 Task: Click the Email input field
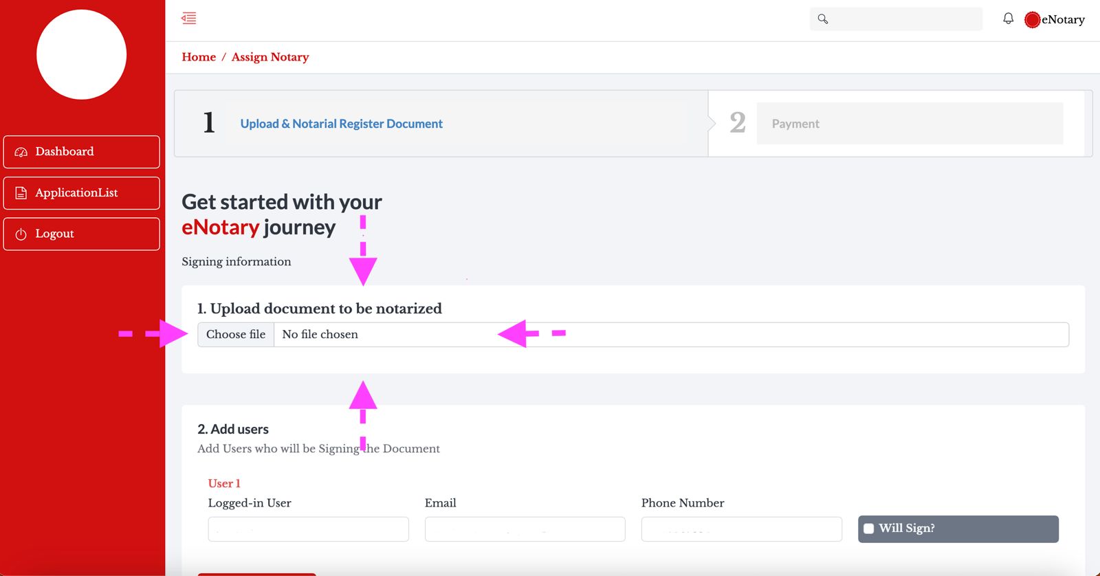pyautogui.click(x=525, y=529)
